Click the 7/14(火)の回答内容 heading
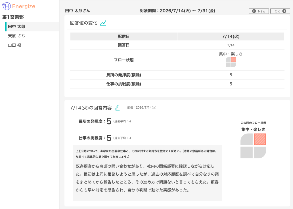 pos(91,108)
